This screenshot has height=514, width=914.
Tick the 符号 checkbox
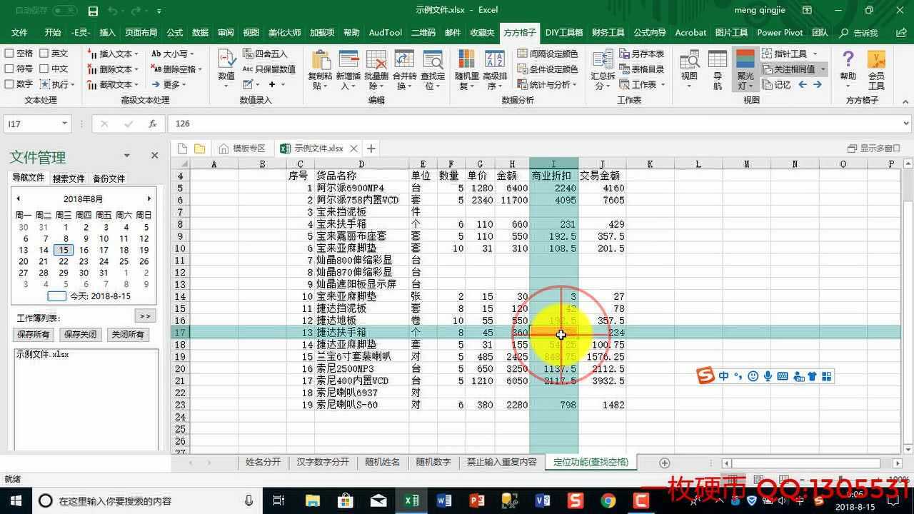[x=9, y=69]
